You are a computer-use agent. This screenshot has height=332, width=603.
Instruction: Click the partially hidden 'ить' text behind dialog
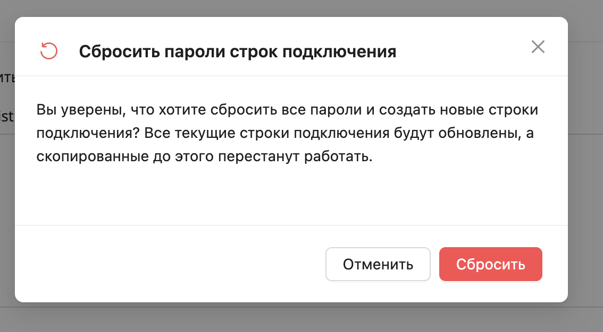[x=7, y=78]
